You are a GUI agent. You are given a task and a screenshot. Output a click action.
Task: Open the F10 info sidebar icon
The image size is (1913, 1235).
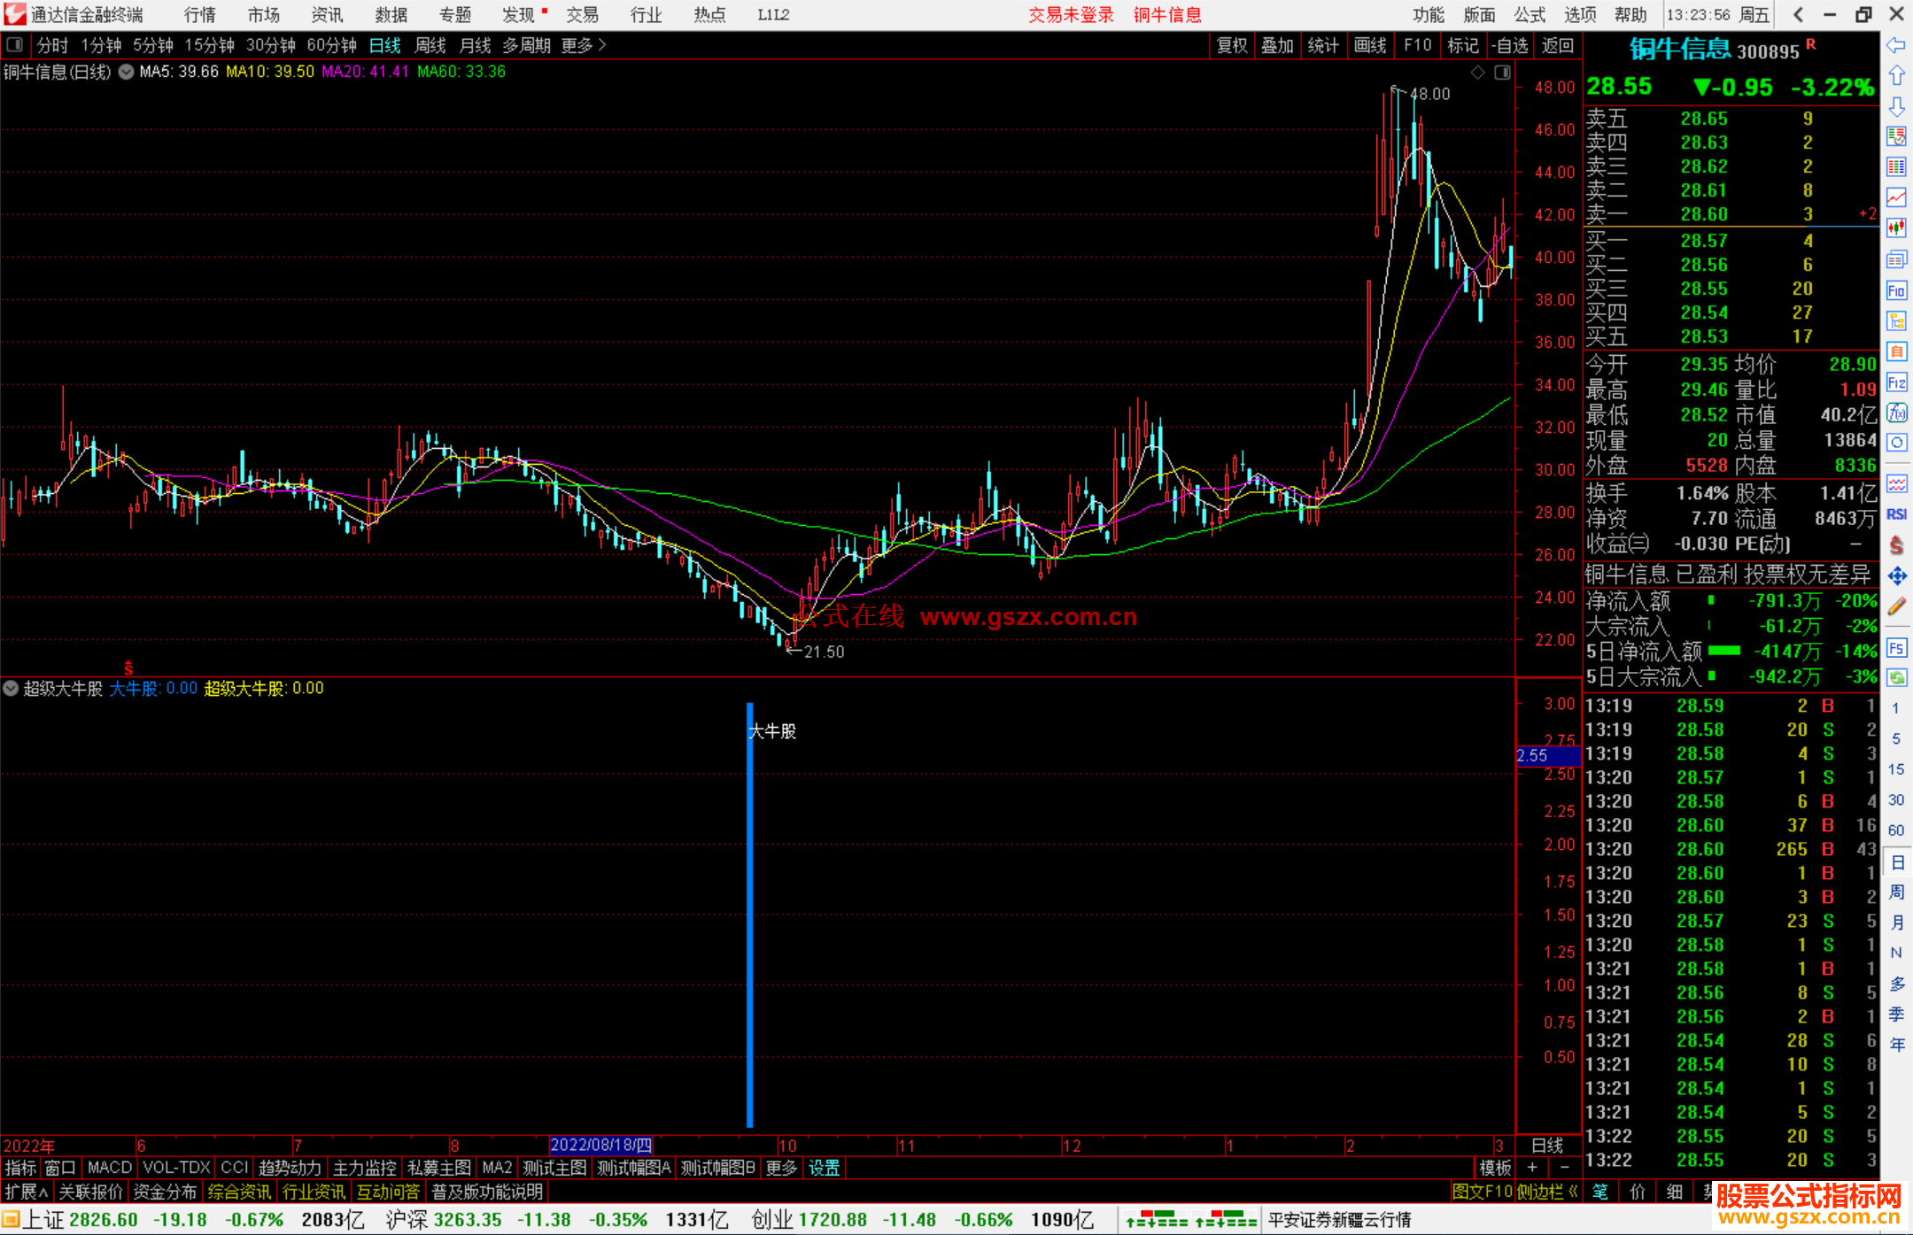(1896, 291)
